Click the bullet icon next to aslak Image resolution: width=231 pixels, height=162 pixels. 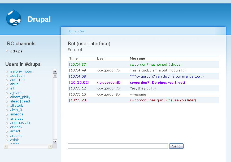click(7, 140)
